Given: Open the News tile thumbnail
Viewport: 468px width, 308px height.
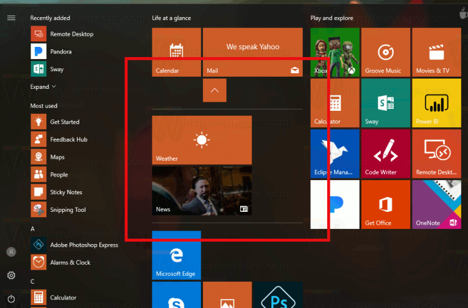Looking at the screenshot, I should (202, 191).
